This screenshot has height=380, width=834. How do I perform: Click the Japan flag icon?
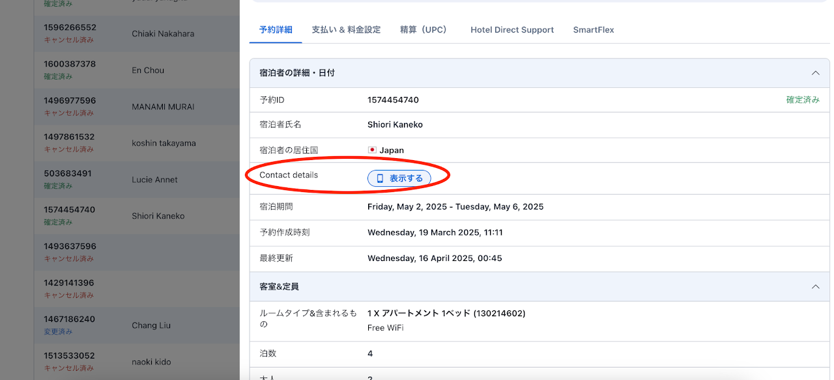[x=372, y=150]
